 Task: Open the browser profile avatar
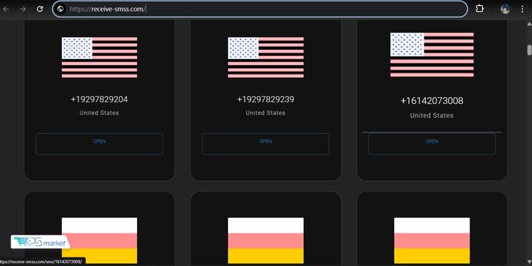tap(505, 9)
